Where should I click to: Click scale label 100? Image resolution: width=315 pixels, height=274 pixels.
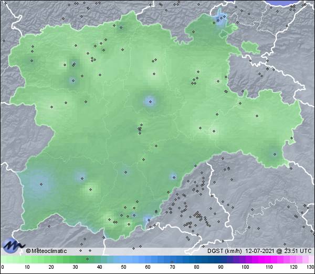(245, 267)
